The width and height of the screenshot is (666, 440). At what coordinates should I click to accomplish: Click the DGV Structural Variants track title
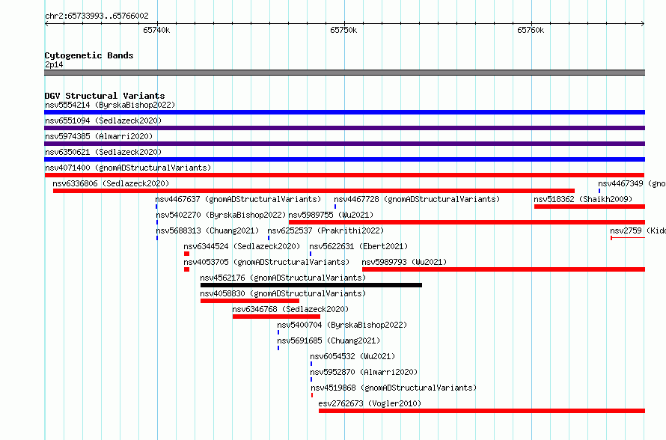[105, 96]
